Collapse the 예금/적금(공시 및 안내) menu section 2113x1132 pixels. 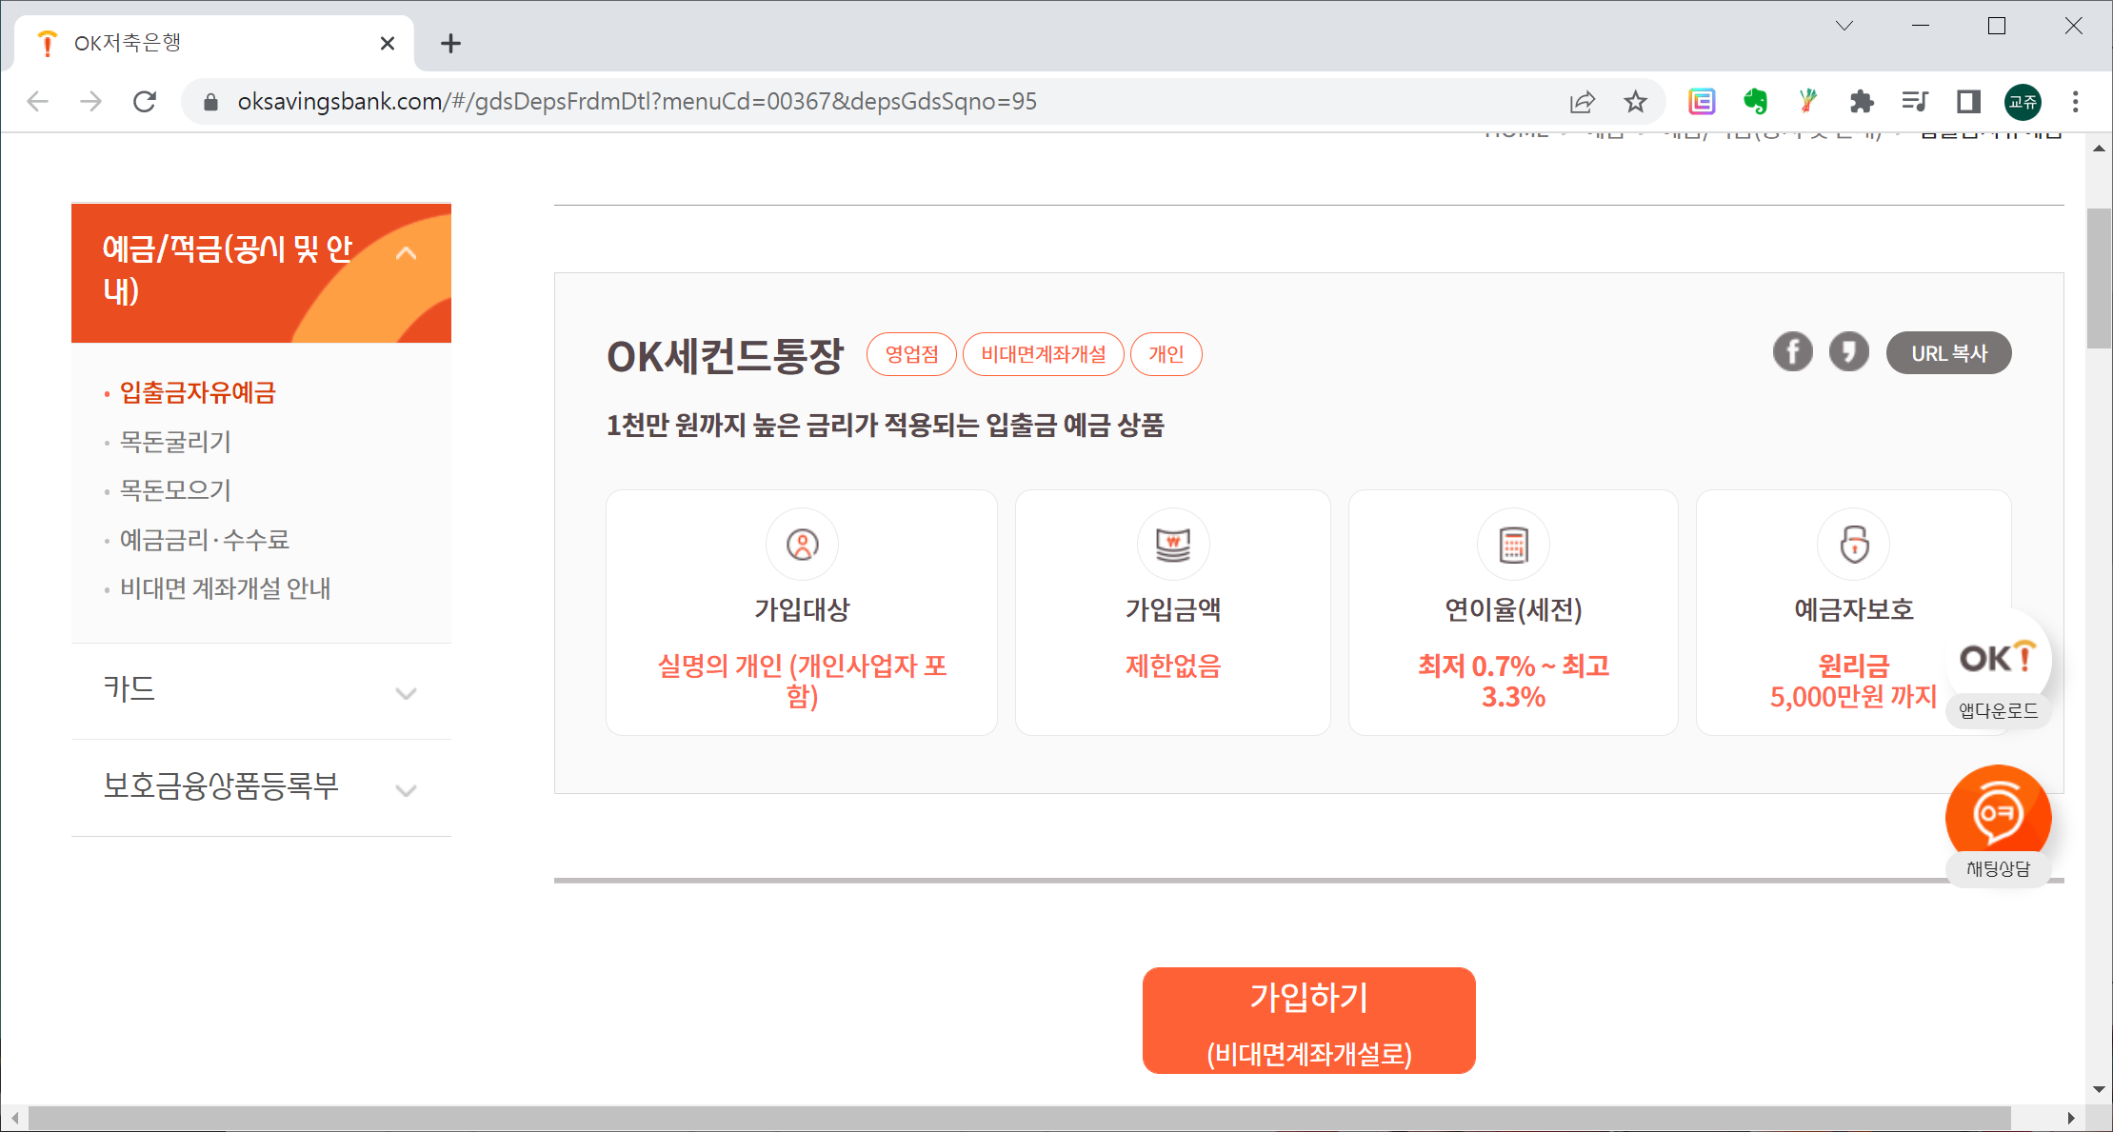point(407,253)
